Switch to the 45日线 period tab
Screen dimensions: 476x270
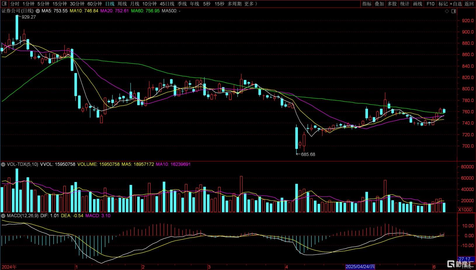[x=167, y=4]
